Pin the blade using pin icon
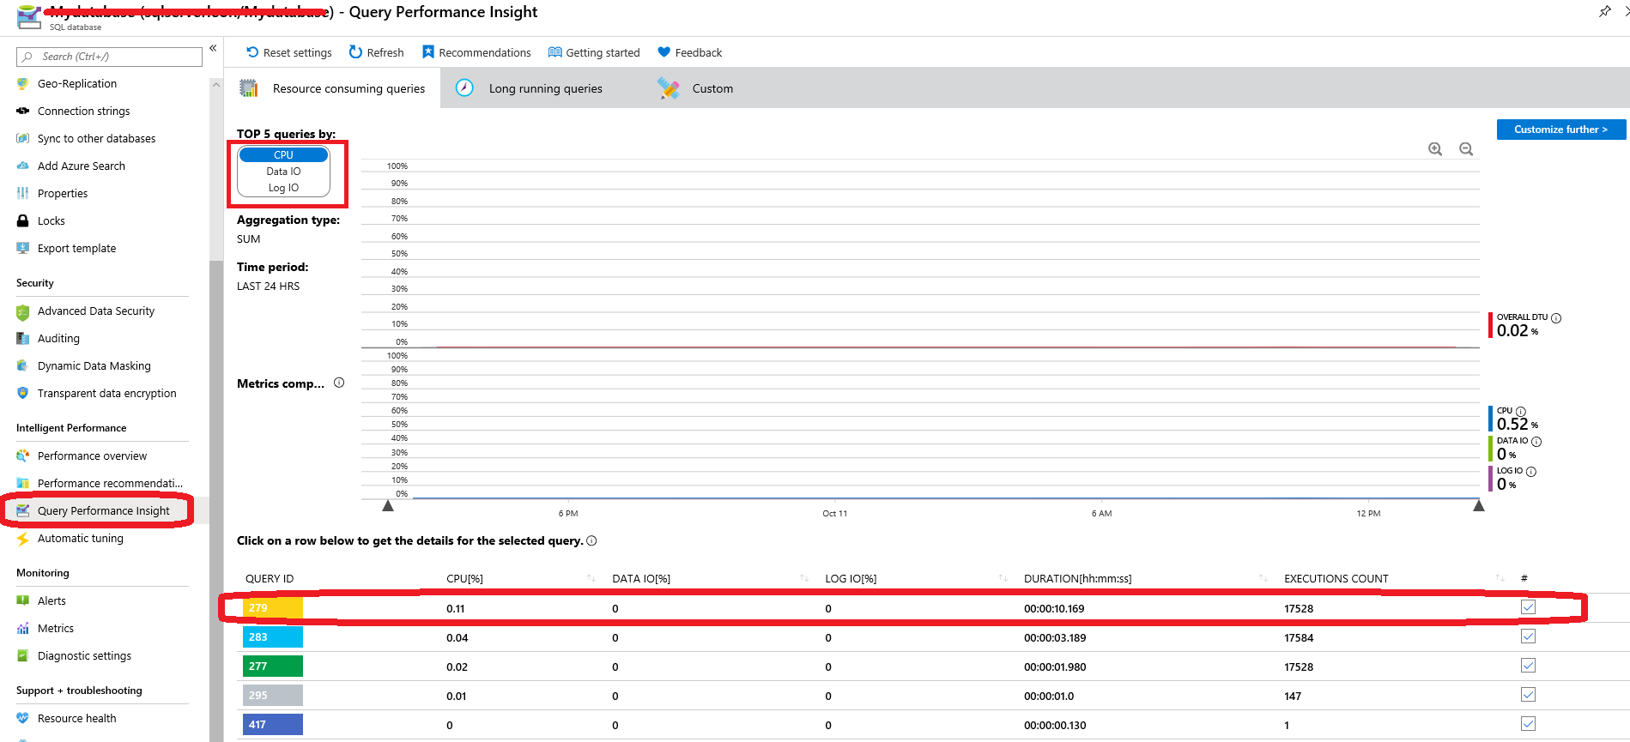 coord(1604,11)
